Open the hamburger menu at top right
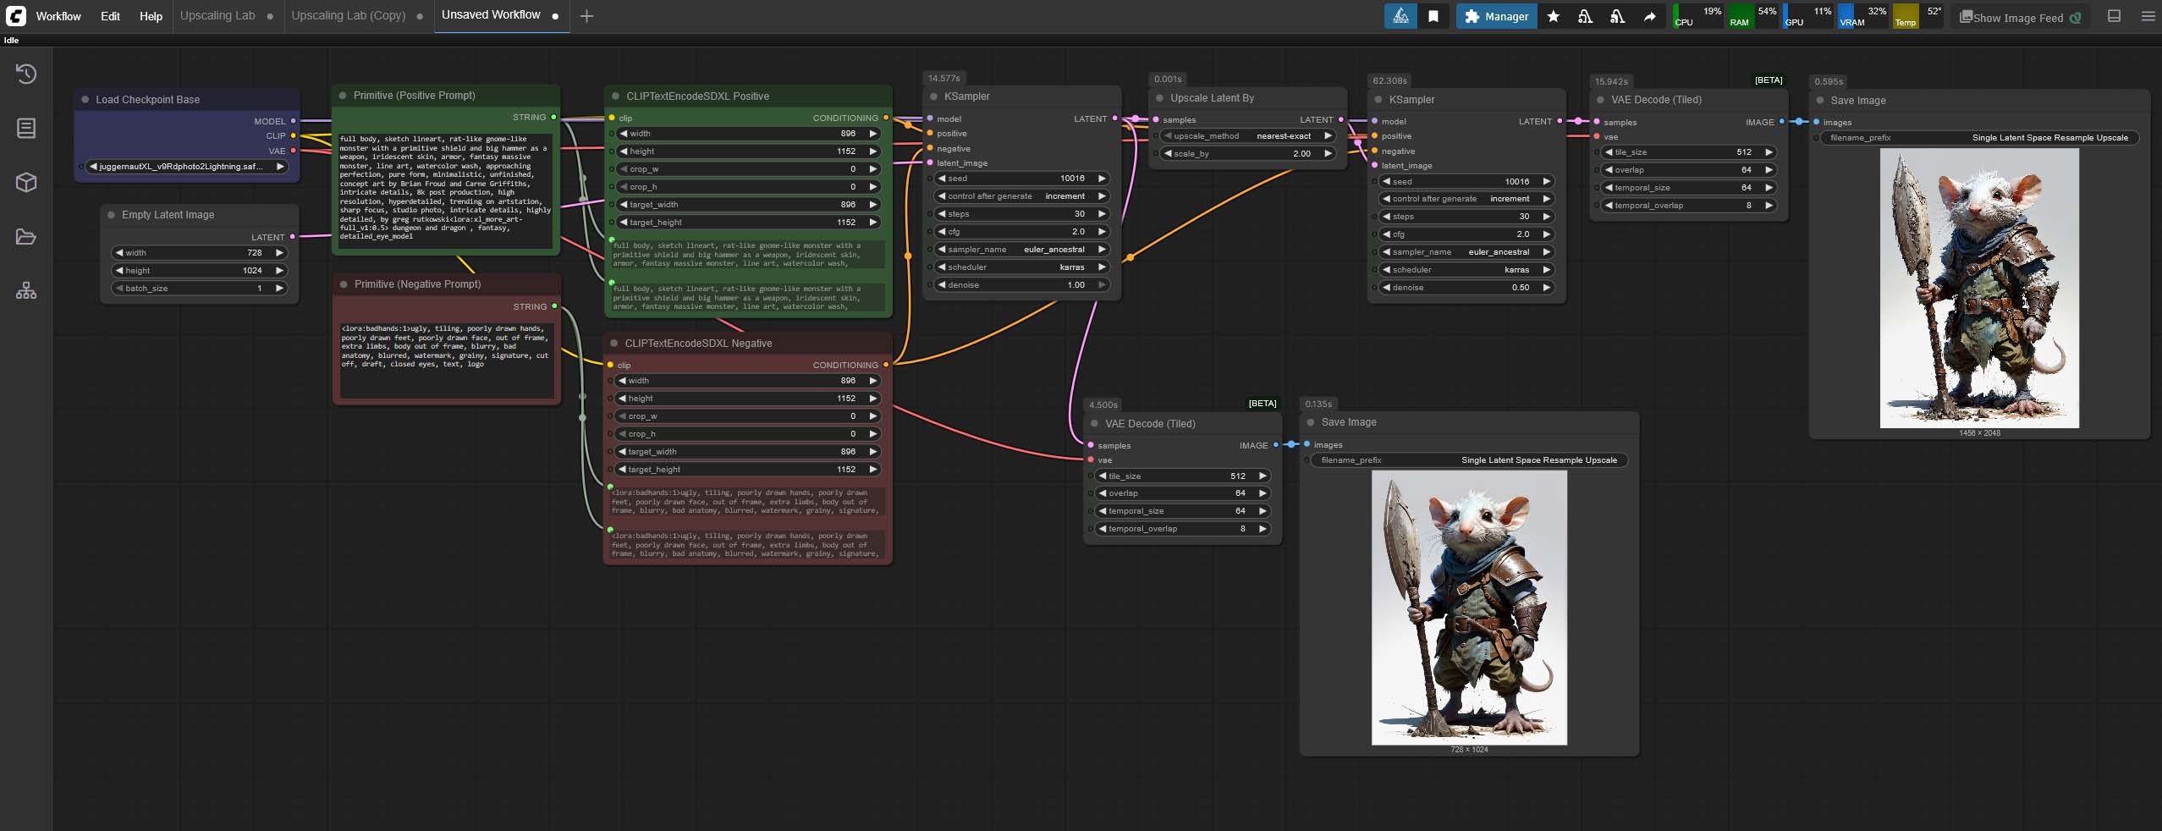The height and width of the screenshot is (831, 2162). [x=2148, y=16]
